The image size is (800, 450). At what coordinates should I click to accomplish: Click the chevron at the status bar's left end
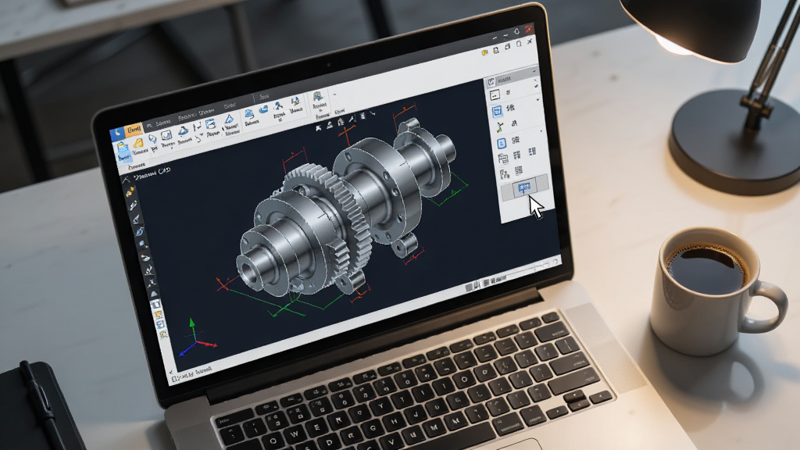pos(171,372)
